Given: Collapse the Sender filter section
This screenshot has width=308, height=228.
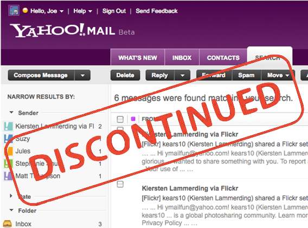Looking at the screenshot, I should click(x=11, y=113).
